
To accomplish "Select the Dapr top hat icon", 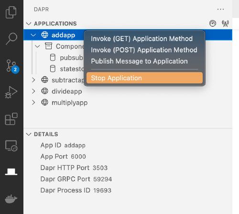I will pyautogui.click(x=11, y=172).
